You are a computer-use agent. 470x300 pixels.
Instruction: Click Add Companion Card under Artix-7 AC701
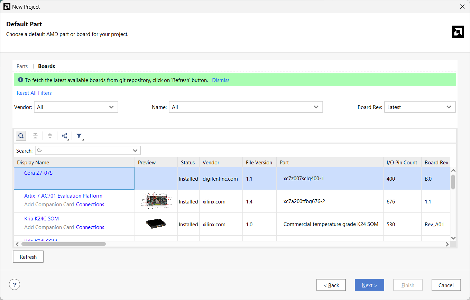click(x=49, y=204)
